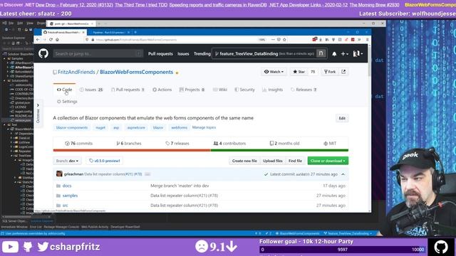The width and height of the screenshot is (456, 256).
Task: Expand the latest commit details chevron
Action: click(343, 174)
